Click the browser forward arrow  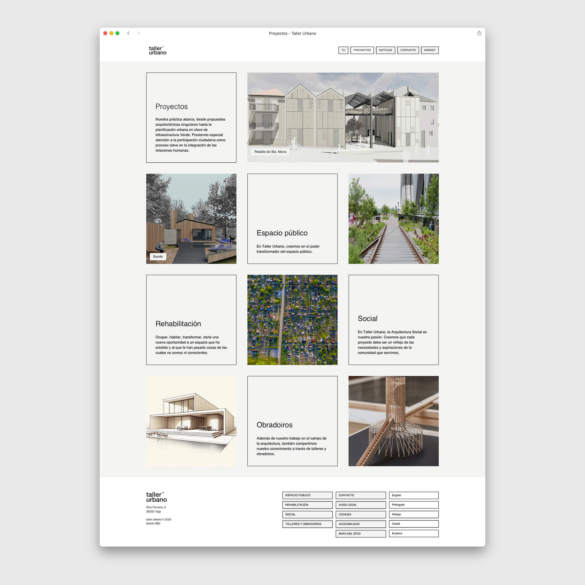[138, 33]
